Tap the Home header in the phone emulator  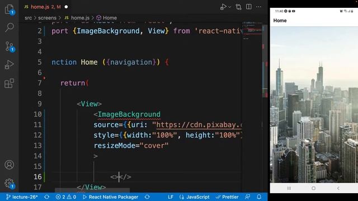pos(280,21)
